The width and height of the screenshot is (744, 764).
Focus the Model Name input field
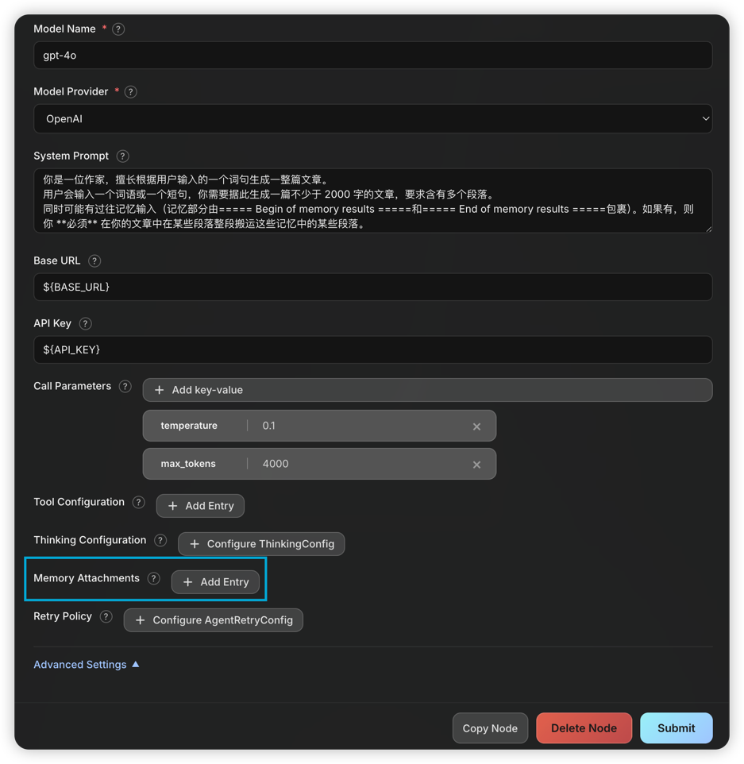pyautogui.click(x=372, y=56)
